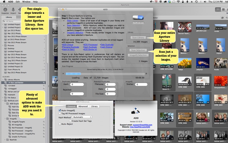Click the Scan Library button
Viewport: 228px width, 143px height.
tap(138, 37)
